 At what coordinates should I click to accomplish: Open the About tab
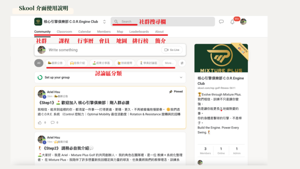[159, 32]
